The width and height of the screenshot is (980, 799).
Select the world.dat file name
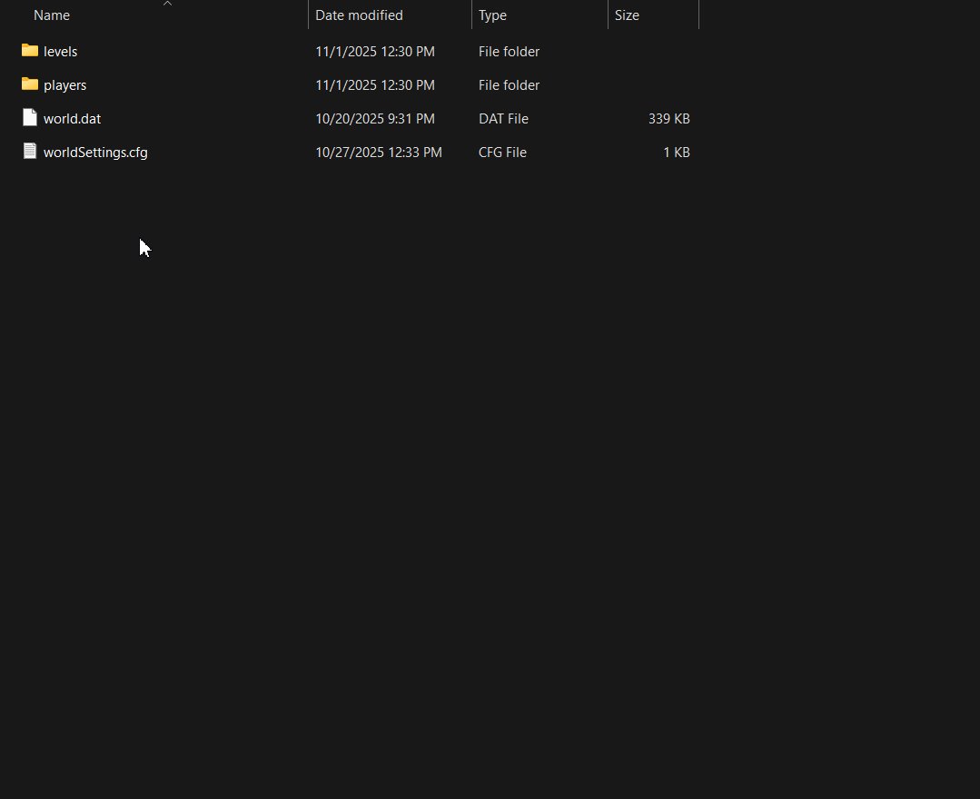tap(72, 119)
